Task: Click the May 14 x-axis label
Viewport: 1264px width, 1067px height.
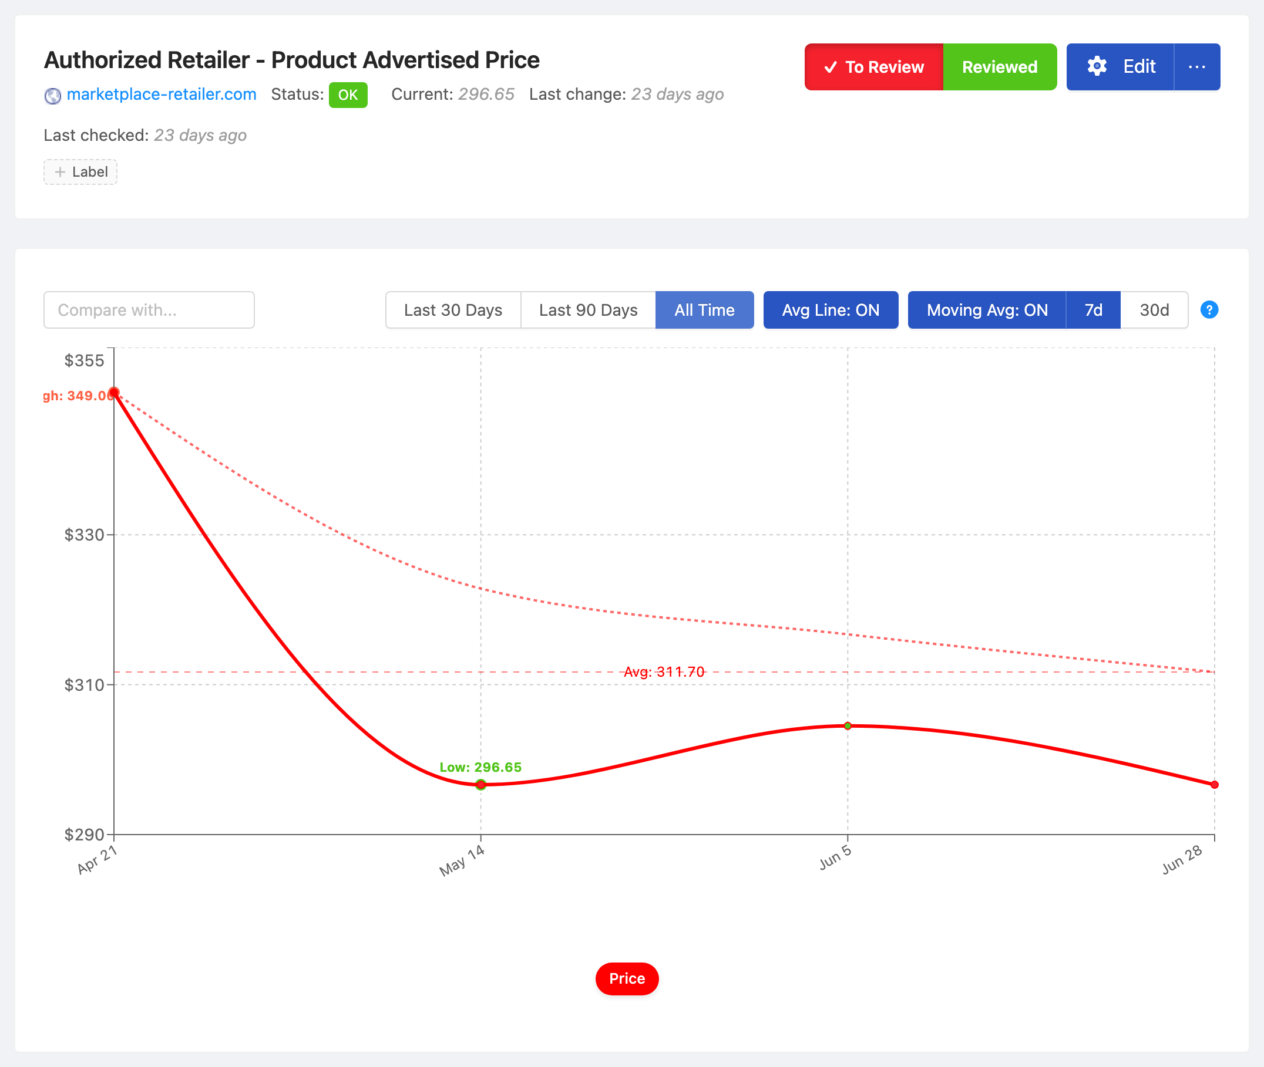Action: [462, 861]
